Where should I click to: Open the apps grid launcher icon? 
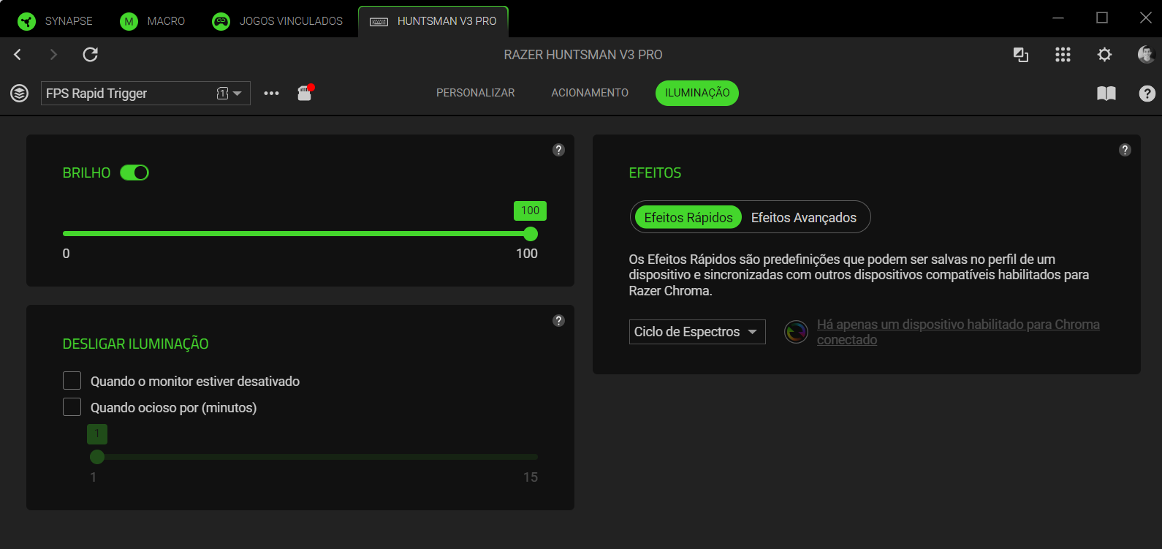1063,55
